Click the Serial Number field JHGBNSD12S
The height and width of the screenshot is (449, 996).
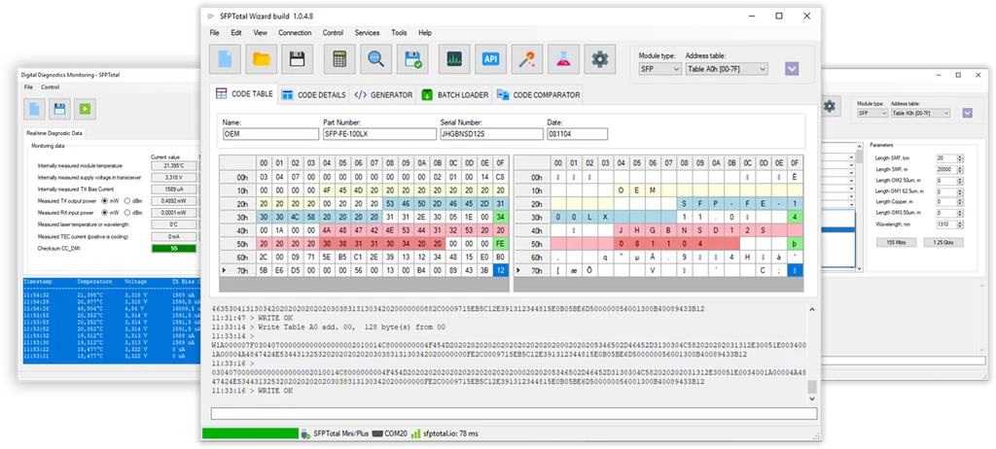tap(491, 134)
